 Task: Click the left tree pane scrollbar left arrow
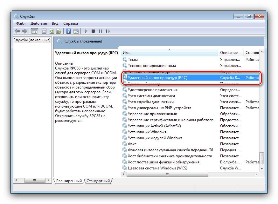(16, 180)
